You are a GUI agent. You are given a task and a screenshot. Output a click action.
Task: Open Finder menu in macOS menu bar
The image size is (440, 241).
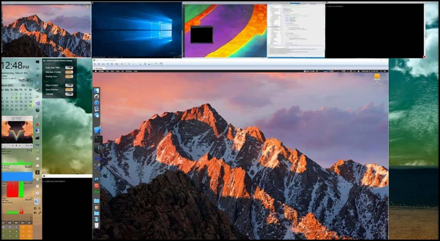click(x=101, y=71)
